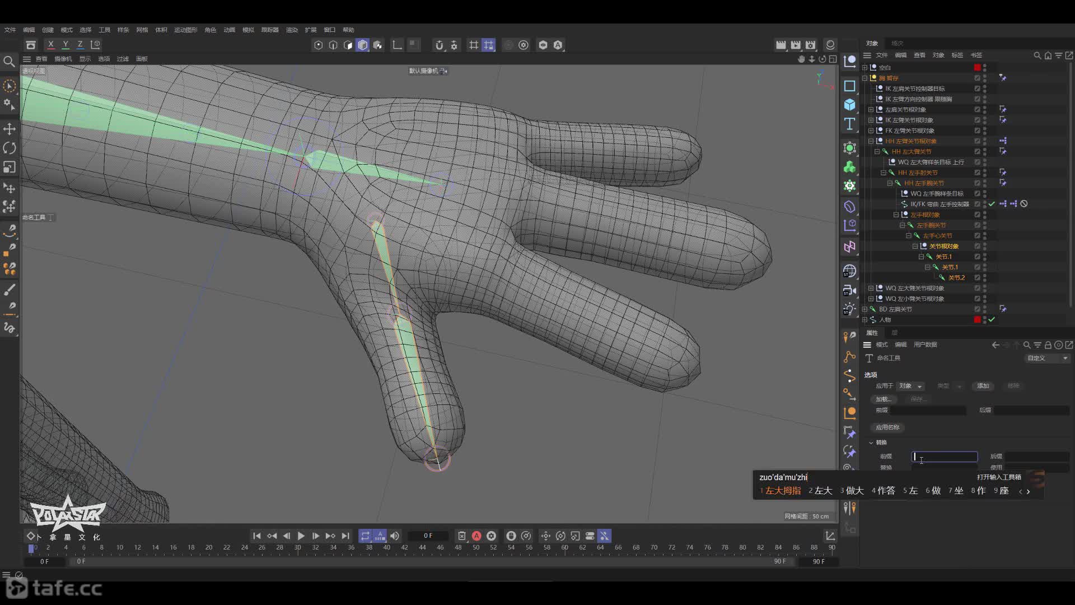
Task: Switch to the 场次 tab
Action: (898, 43)
